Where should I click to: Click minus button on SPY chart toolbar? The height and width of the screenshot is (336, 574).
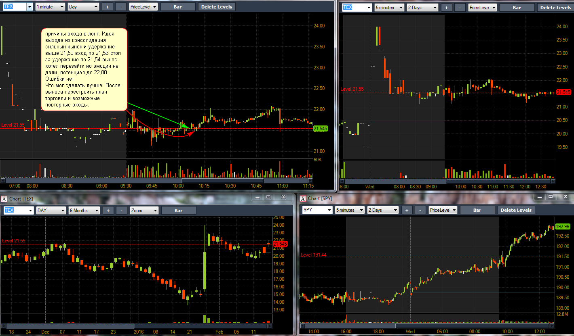[x=420, y=210]
